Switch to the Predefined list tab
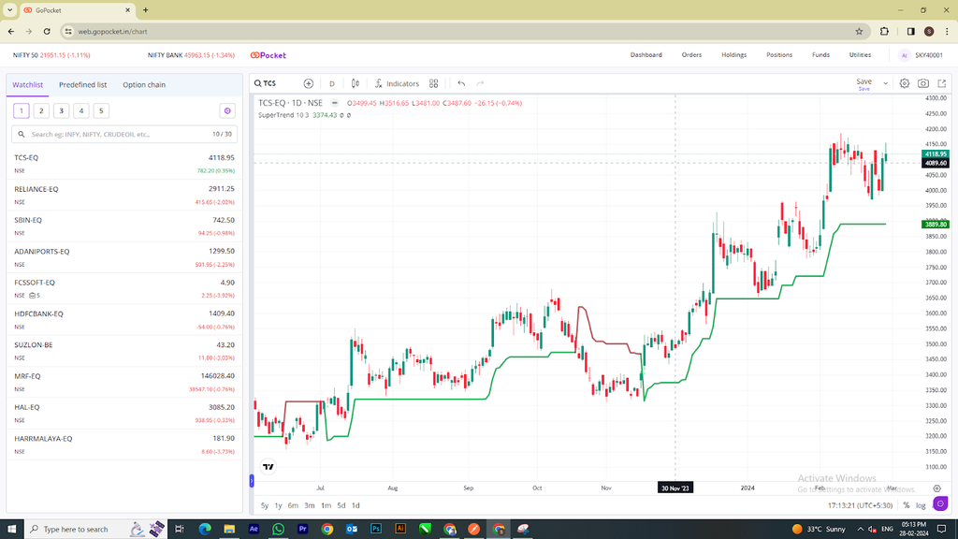The image size is (958, 539). (x=82, y=85)
